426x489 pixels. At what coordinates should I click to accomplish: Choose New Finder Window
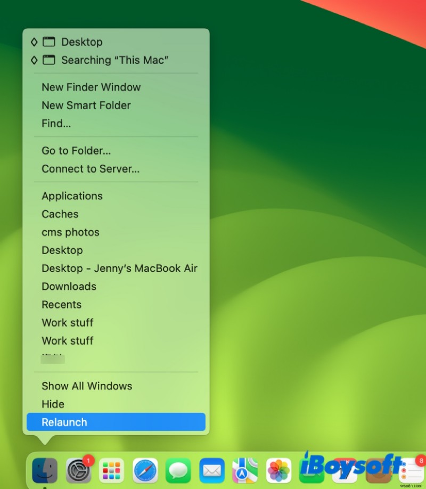pyautogui.click(x=116, y=87)
